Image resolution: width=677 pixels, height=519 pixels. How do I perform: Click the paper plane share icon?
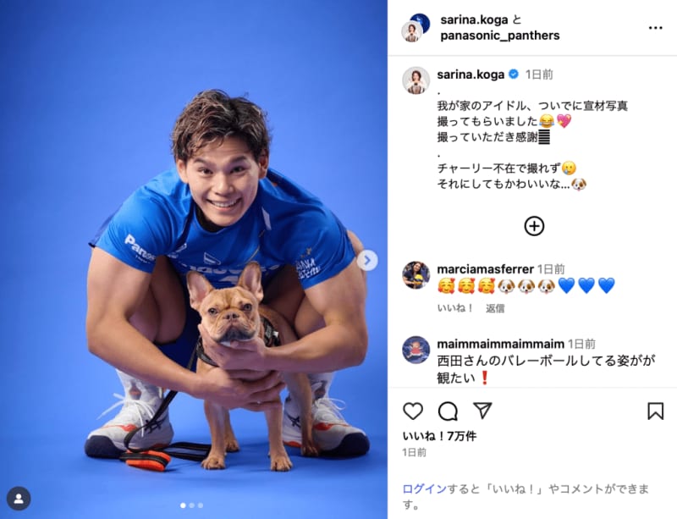click(482, 411)
